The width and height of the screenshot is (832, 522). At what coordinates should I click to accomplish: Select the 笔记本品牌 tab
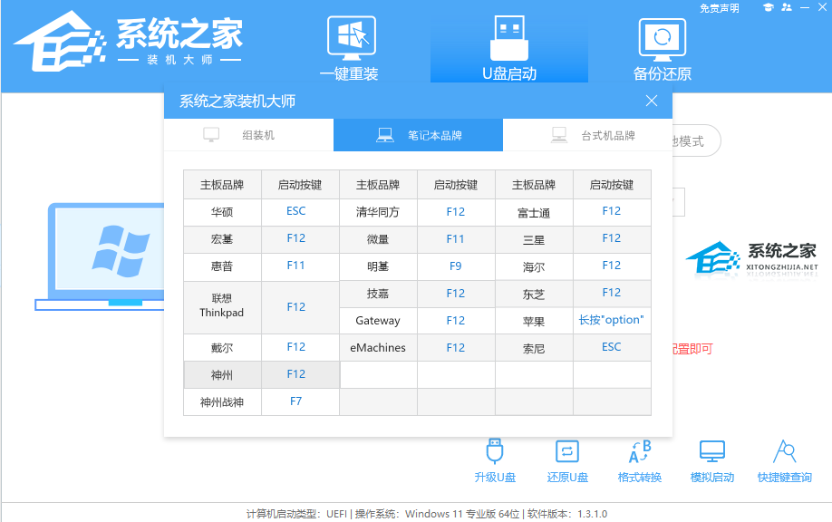click(x=418, y=134)
